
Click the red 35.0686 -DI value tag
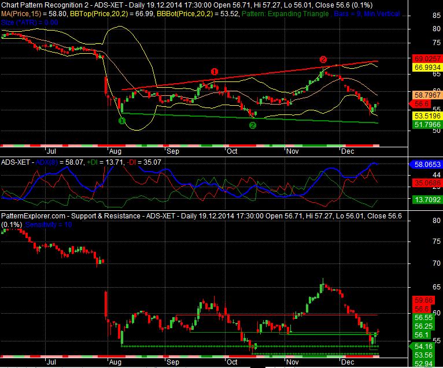click(427, 183)
